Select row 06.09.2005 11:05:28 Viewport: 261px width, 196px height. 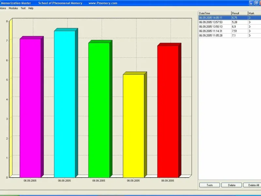(x=230, y=36)
